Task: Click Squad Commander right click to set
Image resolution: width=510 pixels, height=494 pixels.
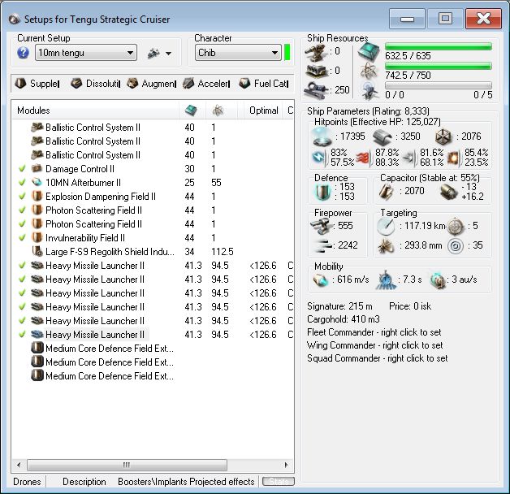Action: pos(378,358)
